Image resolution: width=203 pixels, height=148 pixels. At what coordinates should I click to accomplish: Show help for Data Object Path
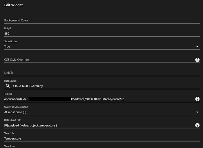point(197,125)
